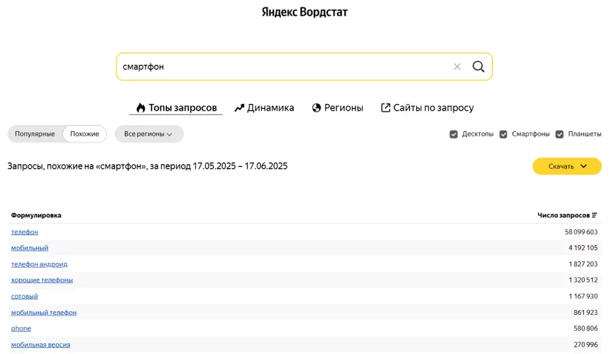Click the Яндекс Вордстат logo

304,12
